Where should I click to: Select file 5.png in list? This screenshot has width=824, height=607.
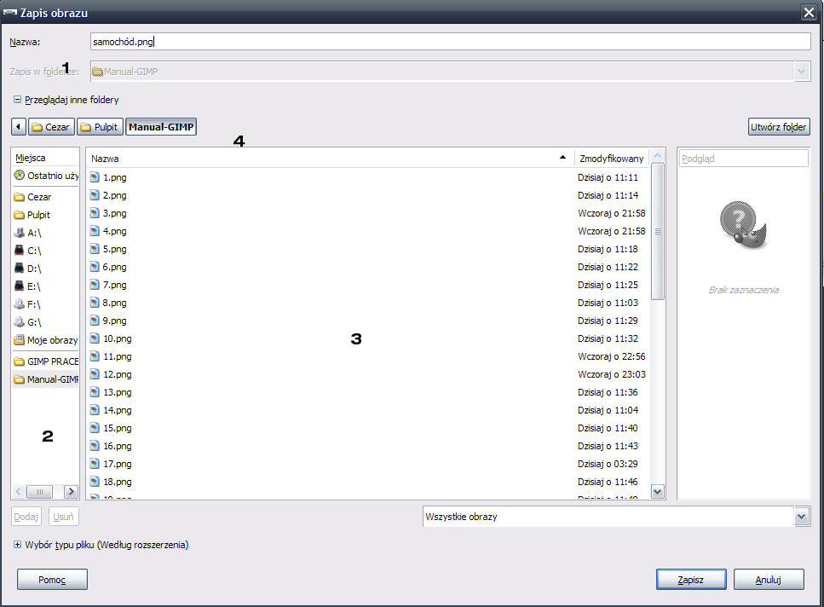[114, 249]
